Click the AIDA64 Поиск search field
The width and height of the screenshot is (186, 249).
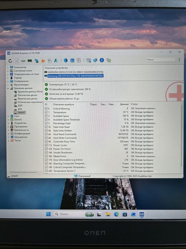pos(160,60)
